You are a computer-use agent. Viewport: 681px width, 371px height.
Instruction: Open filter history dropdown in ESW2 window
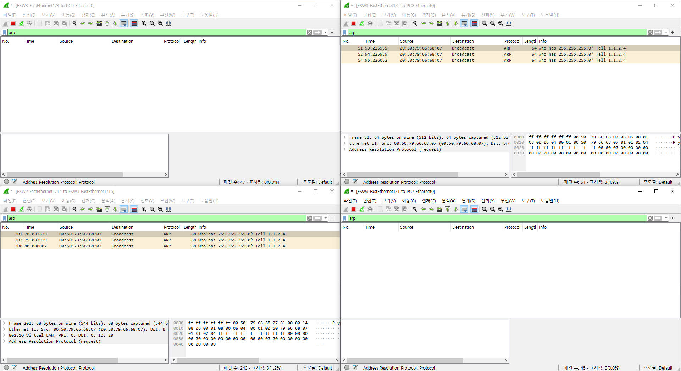[x=326, y=218]
